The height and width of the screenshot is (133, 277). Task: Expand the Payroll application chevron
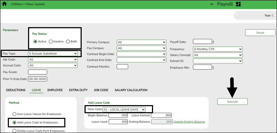212,4
